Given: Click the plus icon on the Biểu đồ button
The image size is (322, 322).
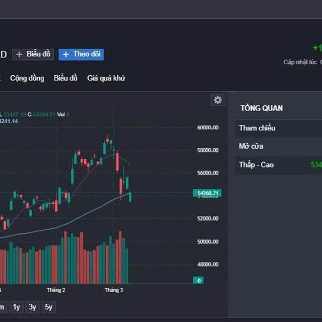Looking at the screenshot, I should (x=19, y=54).
